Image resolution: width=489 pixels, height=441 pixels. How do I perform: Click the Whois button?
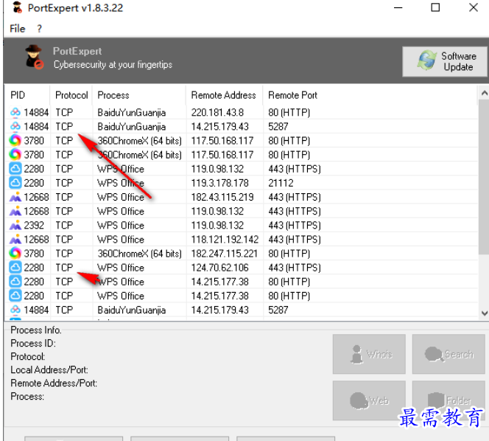click(369, 354)
